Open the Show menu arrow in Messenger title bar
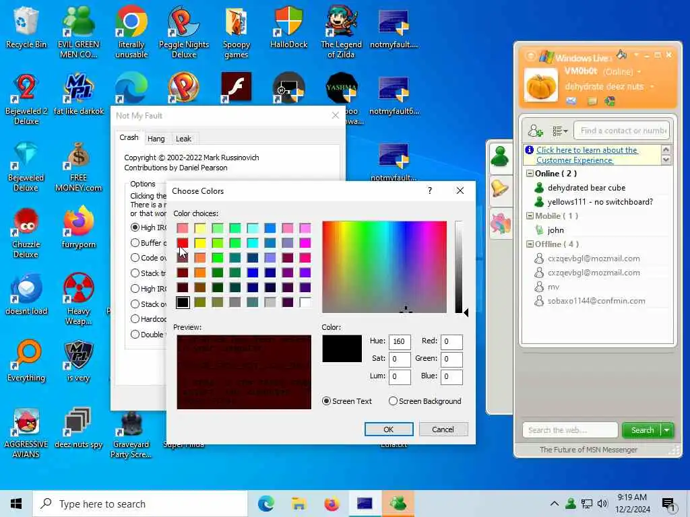 [x=636, y=55]
